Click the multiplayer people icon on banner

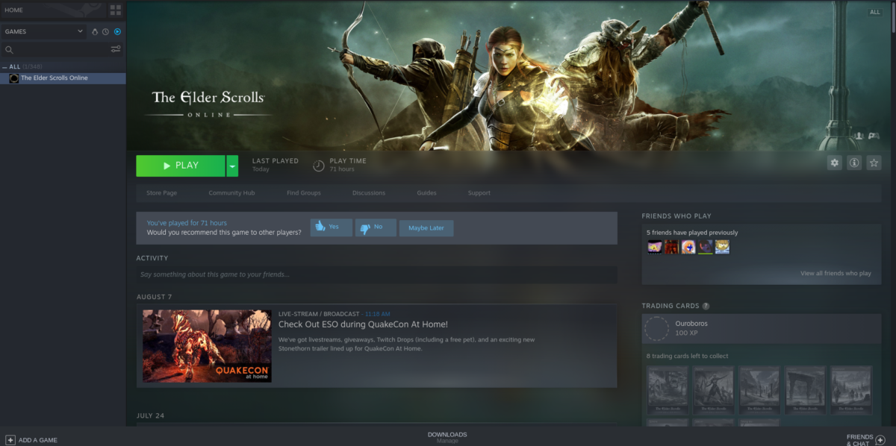pos(859,136)
